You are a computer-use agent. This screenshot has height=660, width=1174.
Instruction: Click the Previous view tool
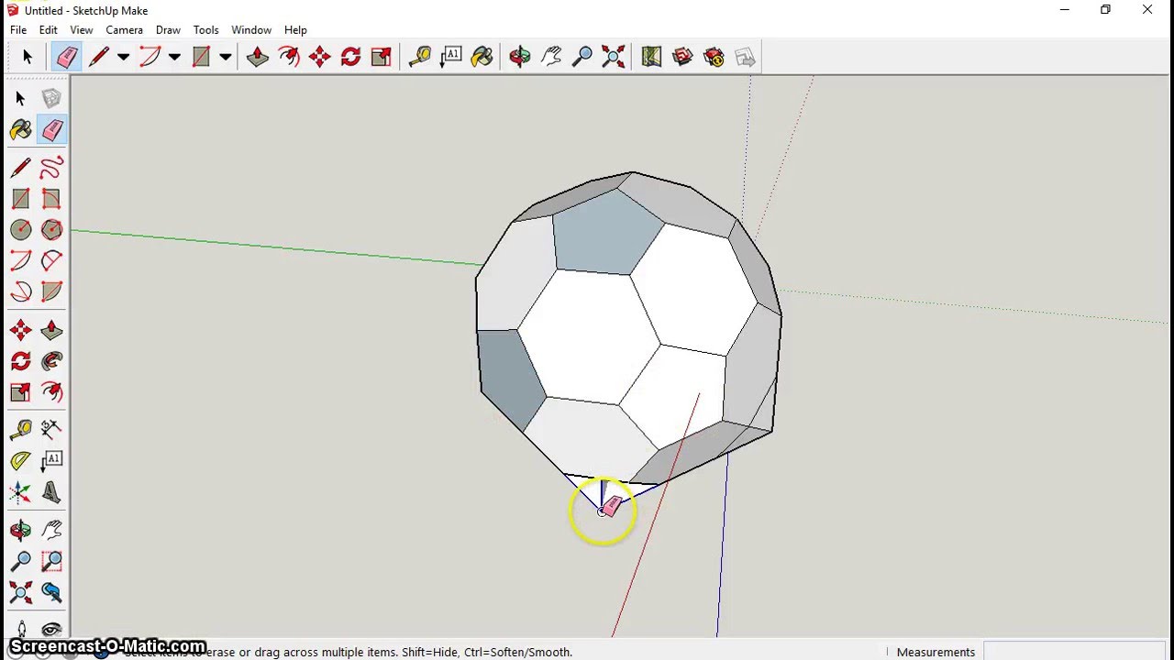[x=51, y=592]
